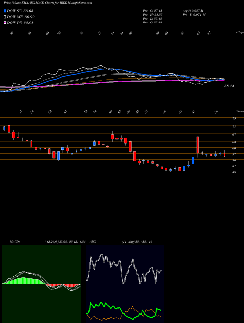Click the ADX heading label
244x323 pixels.
pos(93,242)
